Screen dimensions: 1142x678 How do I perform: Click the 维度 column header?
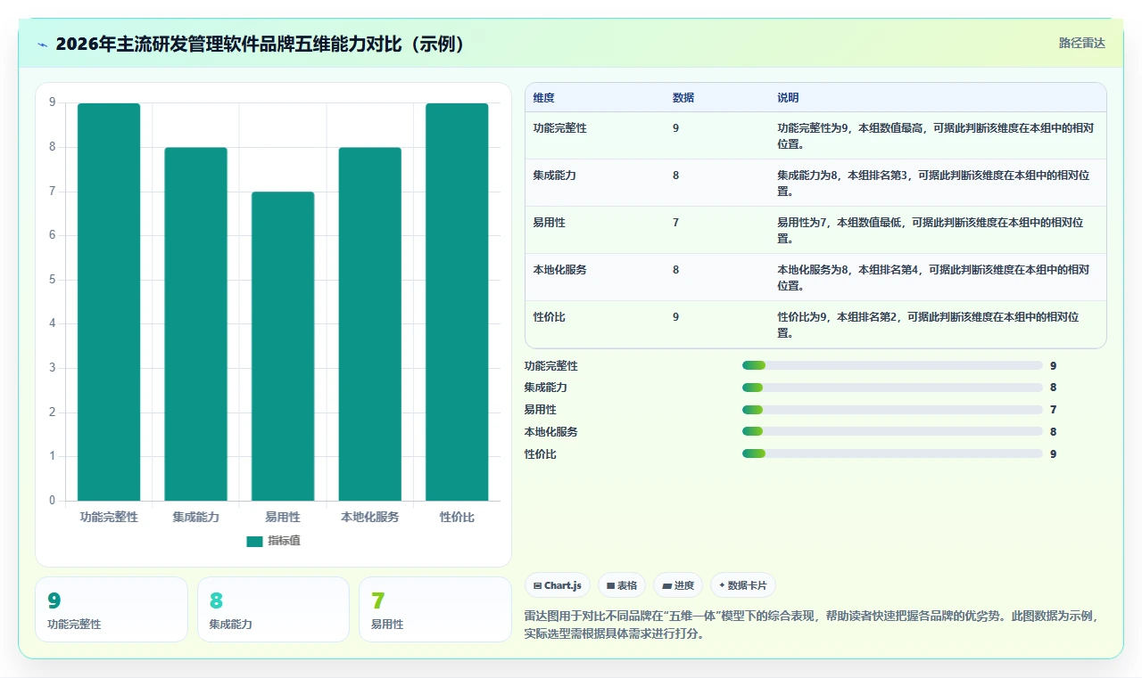(544, 97)
